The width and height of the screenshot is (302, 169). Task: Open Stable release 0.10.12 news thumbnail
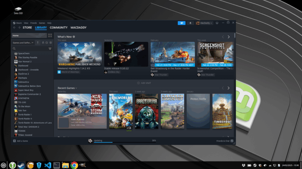tap(126, 54)
